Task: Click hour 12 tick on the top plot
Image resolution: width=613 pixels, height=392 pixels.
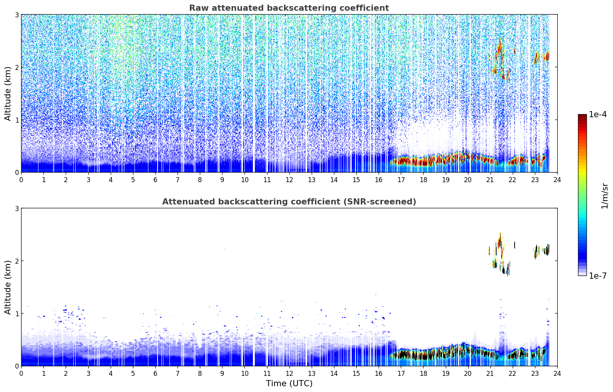Action: click(289, 180)
